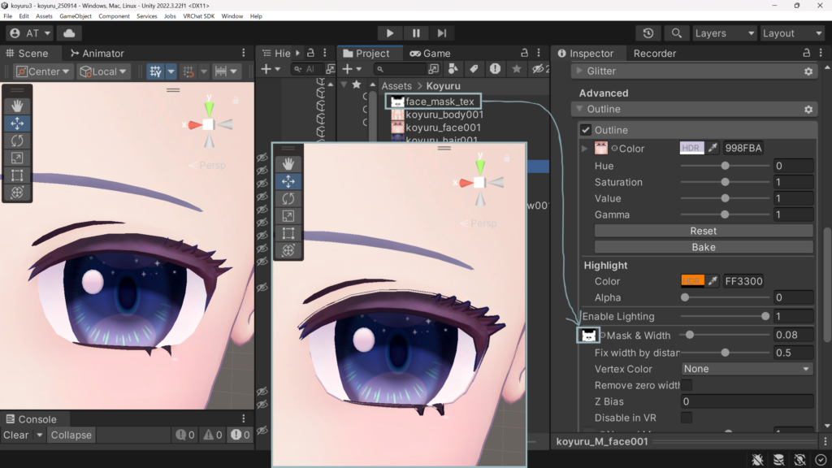This screenshot has width=832, height=468.
Task: Click the outline color eyedropper
Action: pos(713,148)
